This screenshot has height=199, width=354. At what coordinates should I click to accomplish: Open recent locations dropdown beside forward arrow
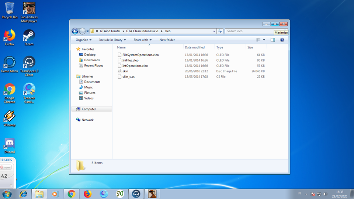(x=88, y=31)
